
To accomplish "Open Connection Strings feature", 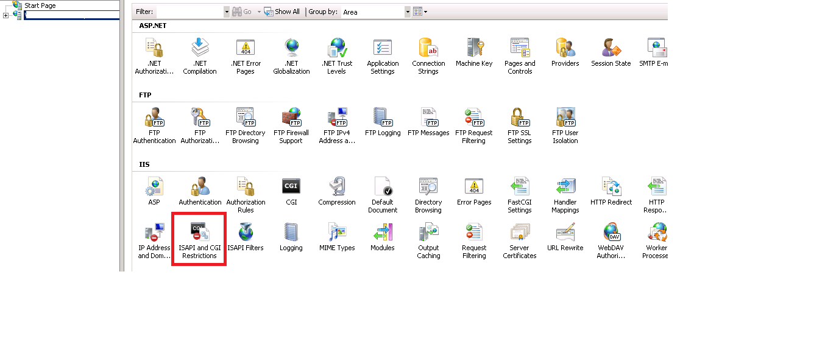I will click(x=428, y=55).
